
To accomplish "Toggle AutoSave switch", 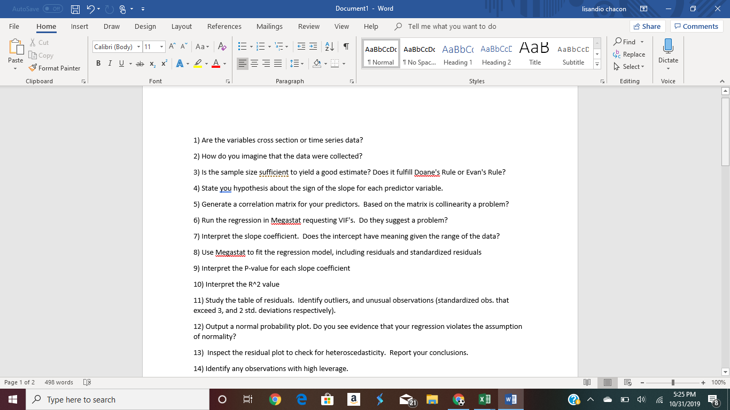I will 53,9.
